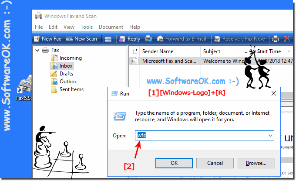Image resolution: width=296 pixels, height=181 pixels.
Task: Expand the Open combo box dropdown
Action: 270,135
